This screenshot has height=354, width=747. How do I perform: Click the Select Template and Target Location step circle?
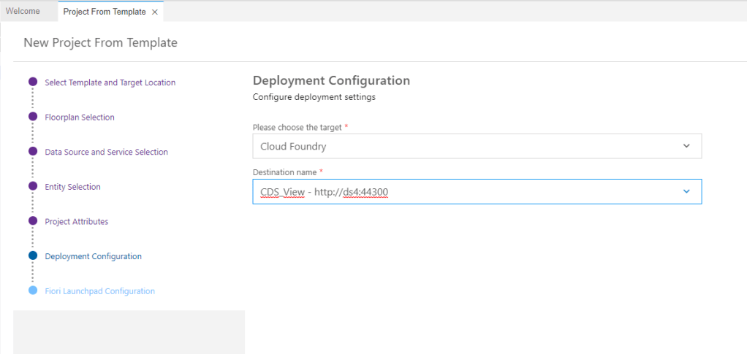33,82
